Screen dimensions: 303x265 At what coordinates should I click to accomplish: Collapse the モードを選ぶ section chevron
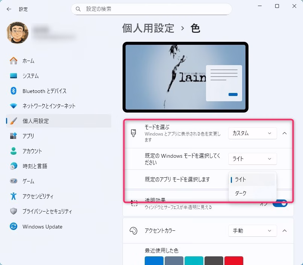tap(285, 133)
